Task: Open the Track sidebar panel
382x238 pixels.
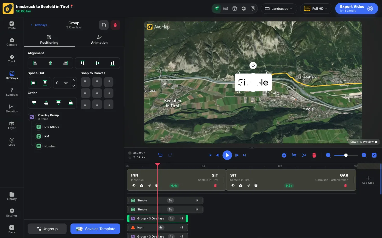Action: [x=12, y=59]
